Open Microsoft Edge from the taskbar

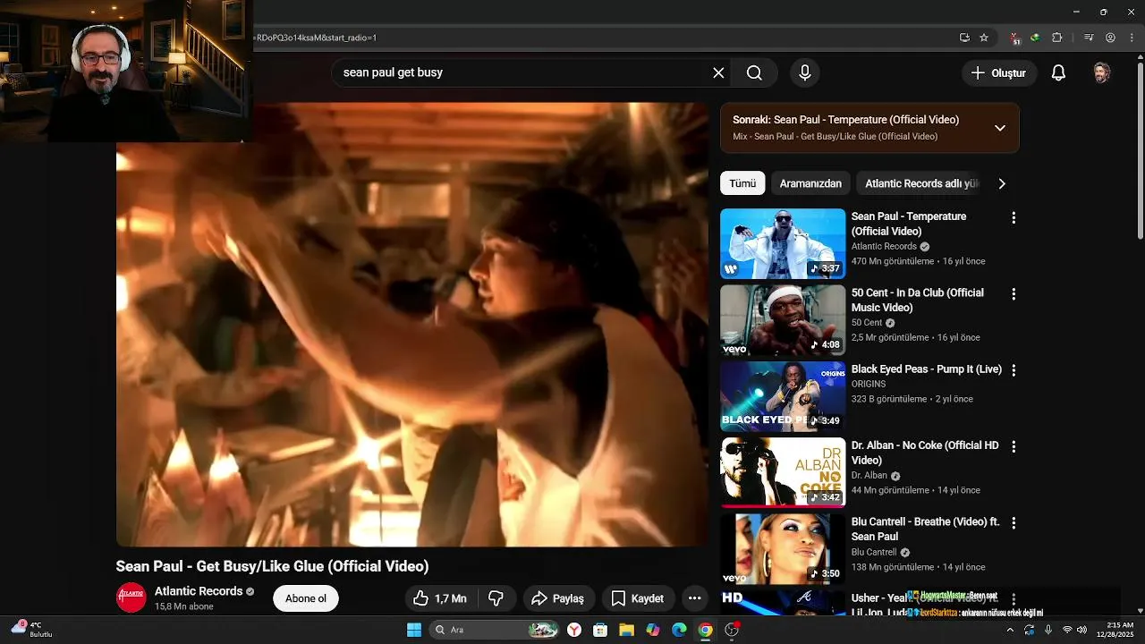(679, 630)
